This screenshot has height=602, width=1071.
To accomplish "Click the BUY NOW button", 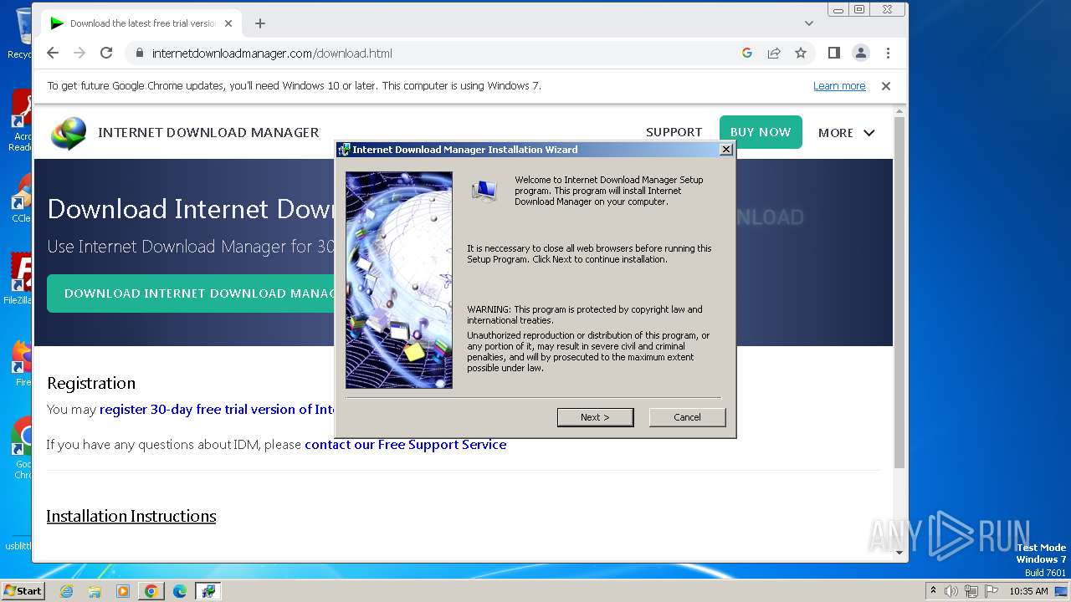I will pyautogui.click(x=761, y=132).
